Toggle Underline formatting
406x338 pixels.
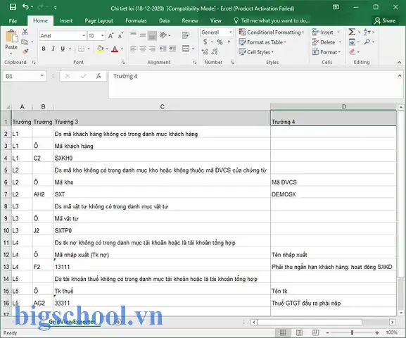[x=63, y=49]
